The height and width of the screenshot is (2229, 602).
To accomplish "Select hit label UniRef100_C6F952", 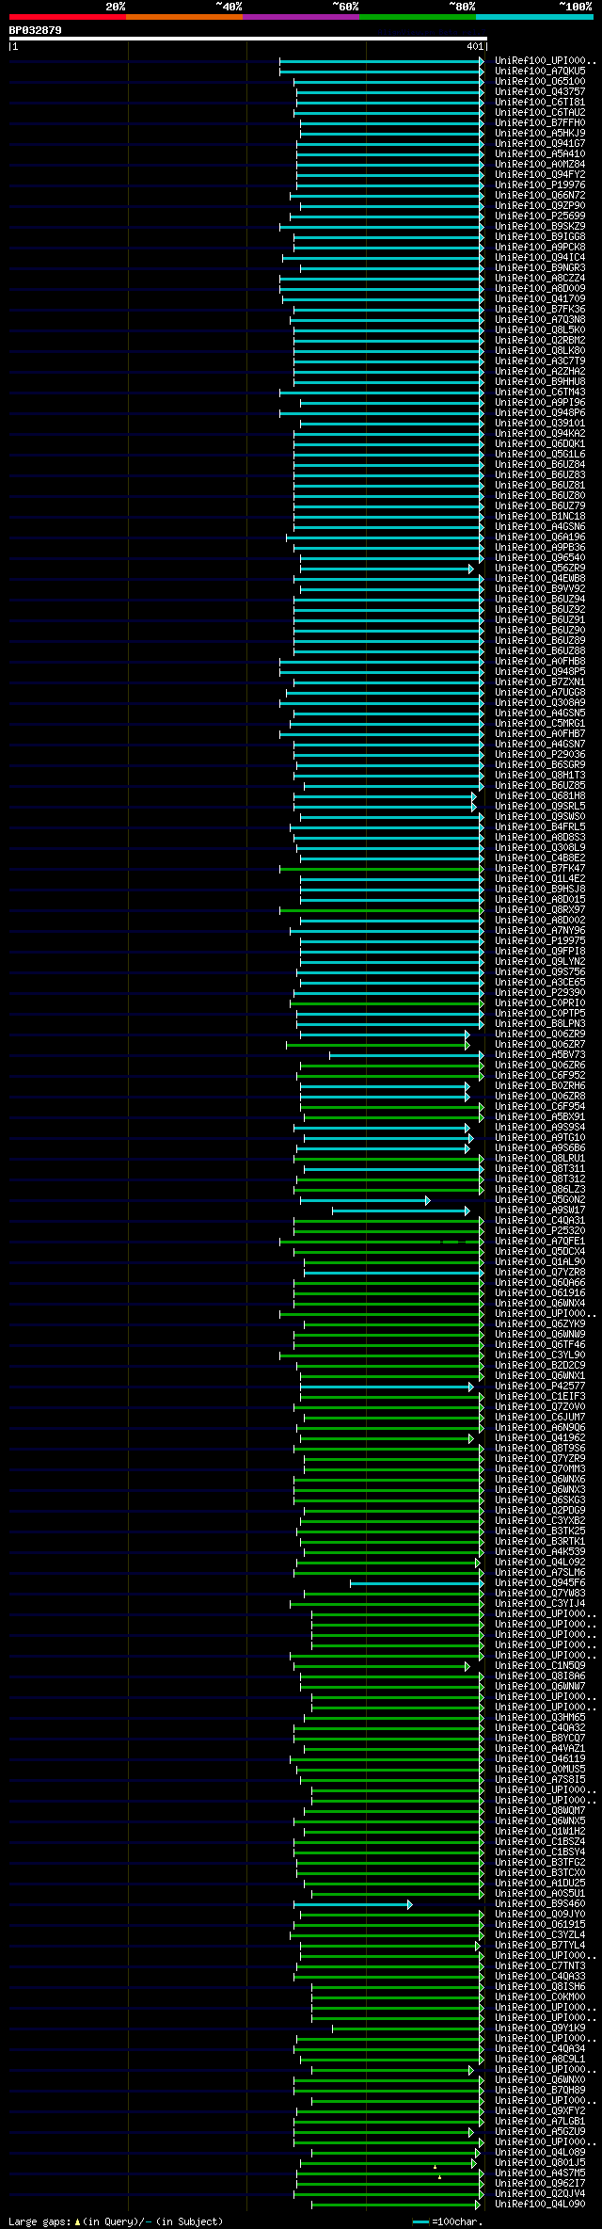I will coord(540,1076).
